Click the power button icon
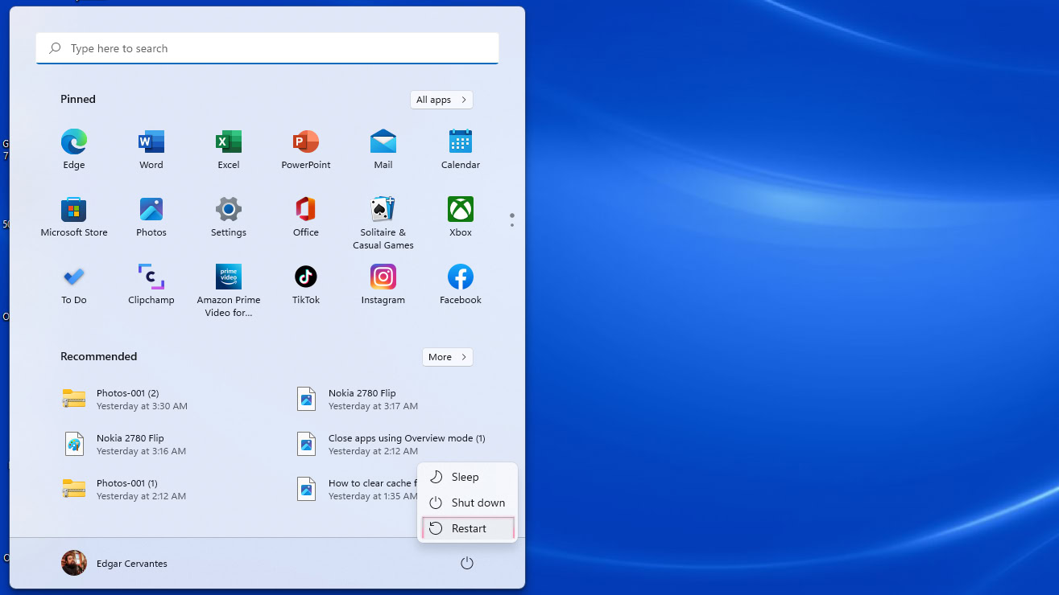Viewport: 1059px width, 595px height. click(x=467, y=564)
